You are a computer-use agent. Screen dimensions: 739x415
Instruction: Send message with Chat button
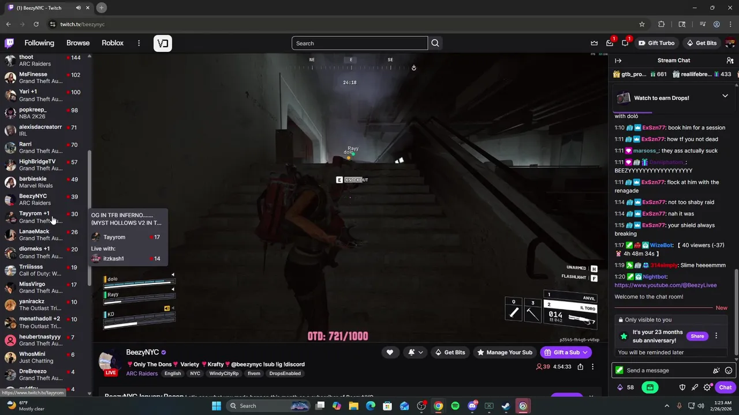[x=725, y=387]
